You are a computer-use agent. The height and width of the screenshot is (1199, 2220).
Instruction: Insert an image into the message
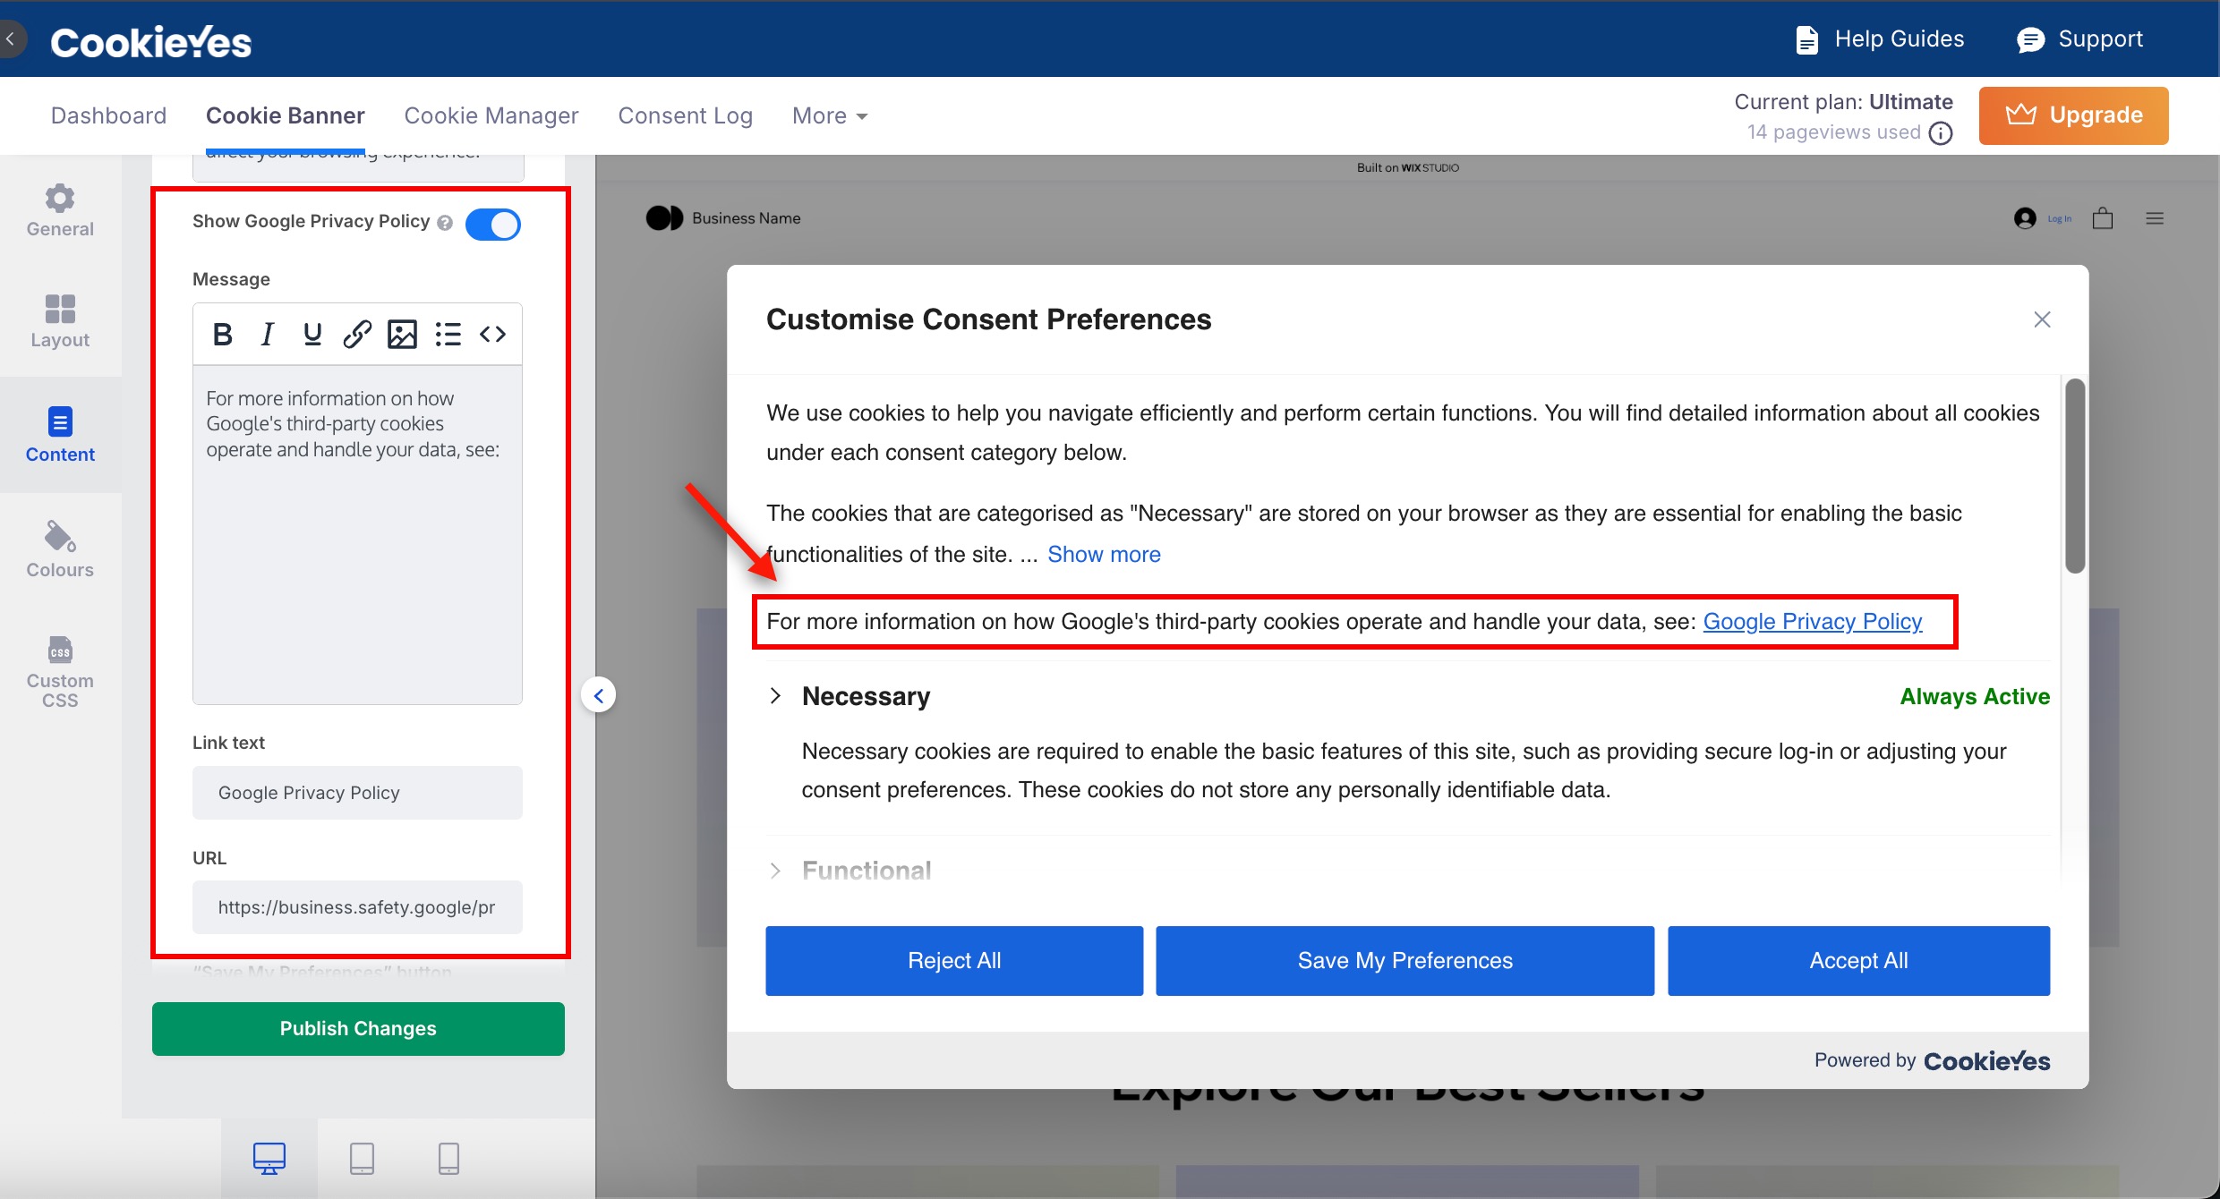(403, 334)
